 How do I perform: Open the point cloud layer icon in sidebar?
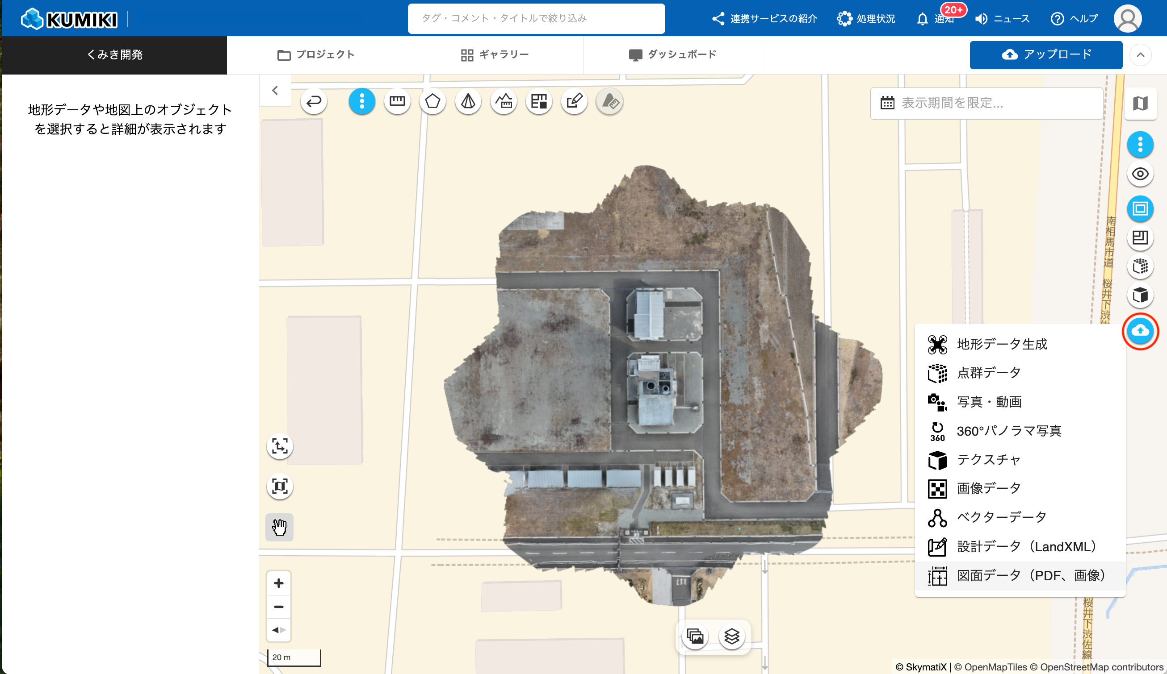click(1140, 266)
